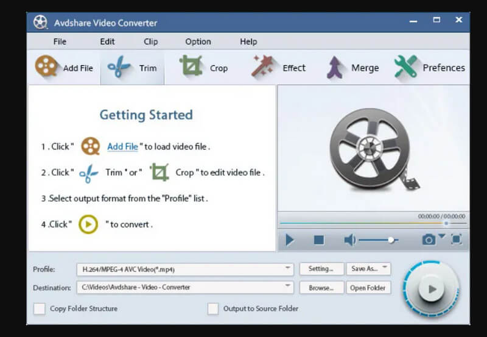Expand the Profile format dropdown
The height and width of the screenshot is (337, 487).
[x=288, y=269]
